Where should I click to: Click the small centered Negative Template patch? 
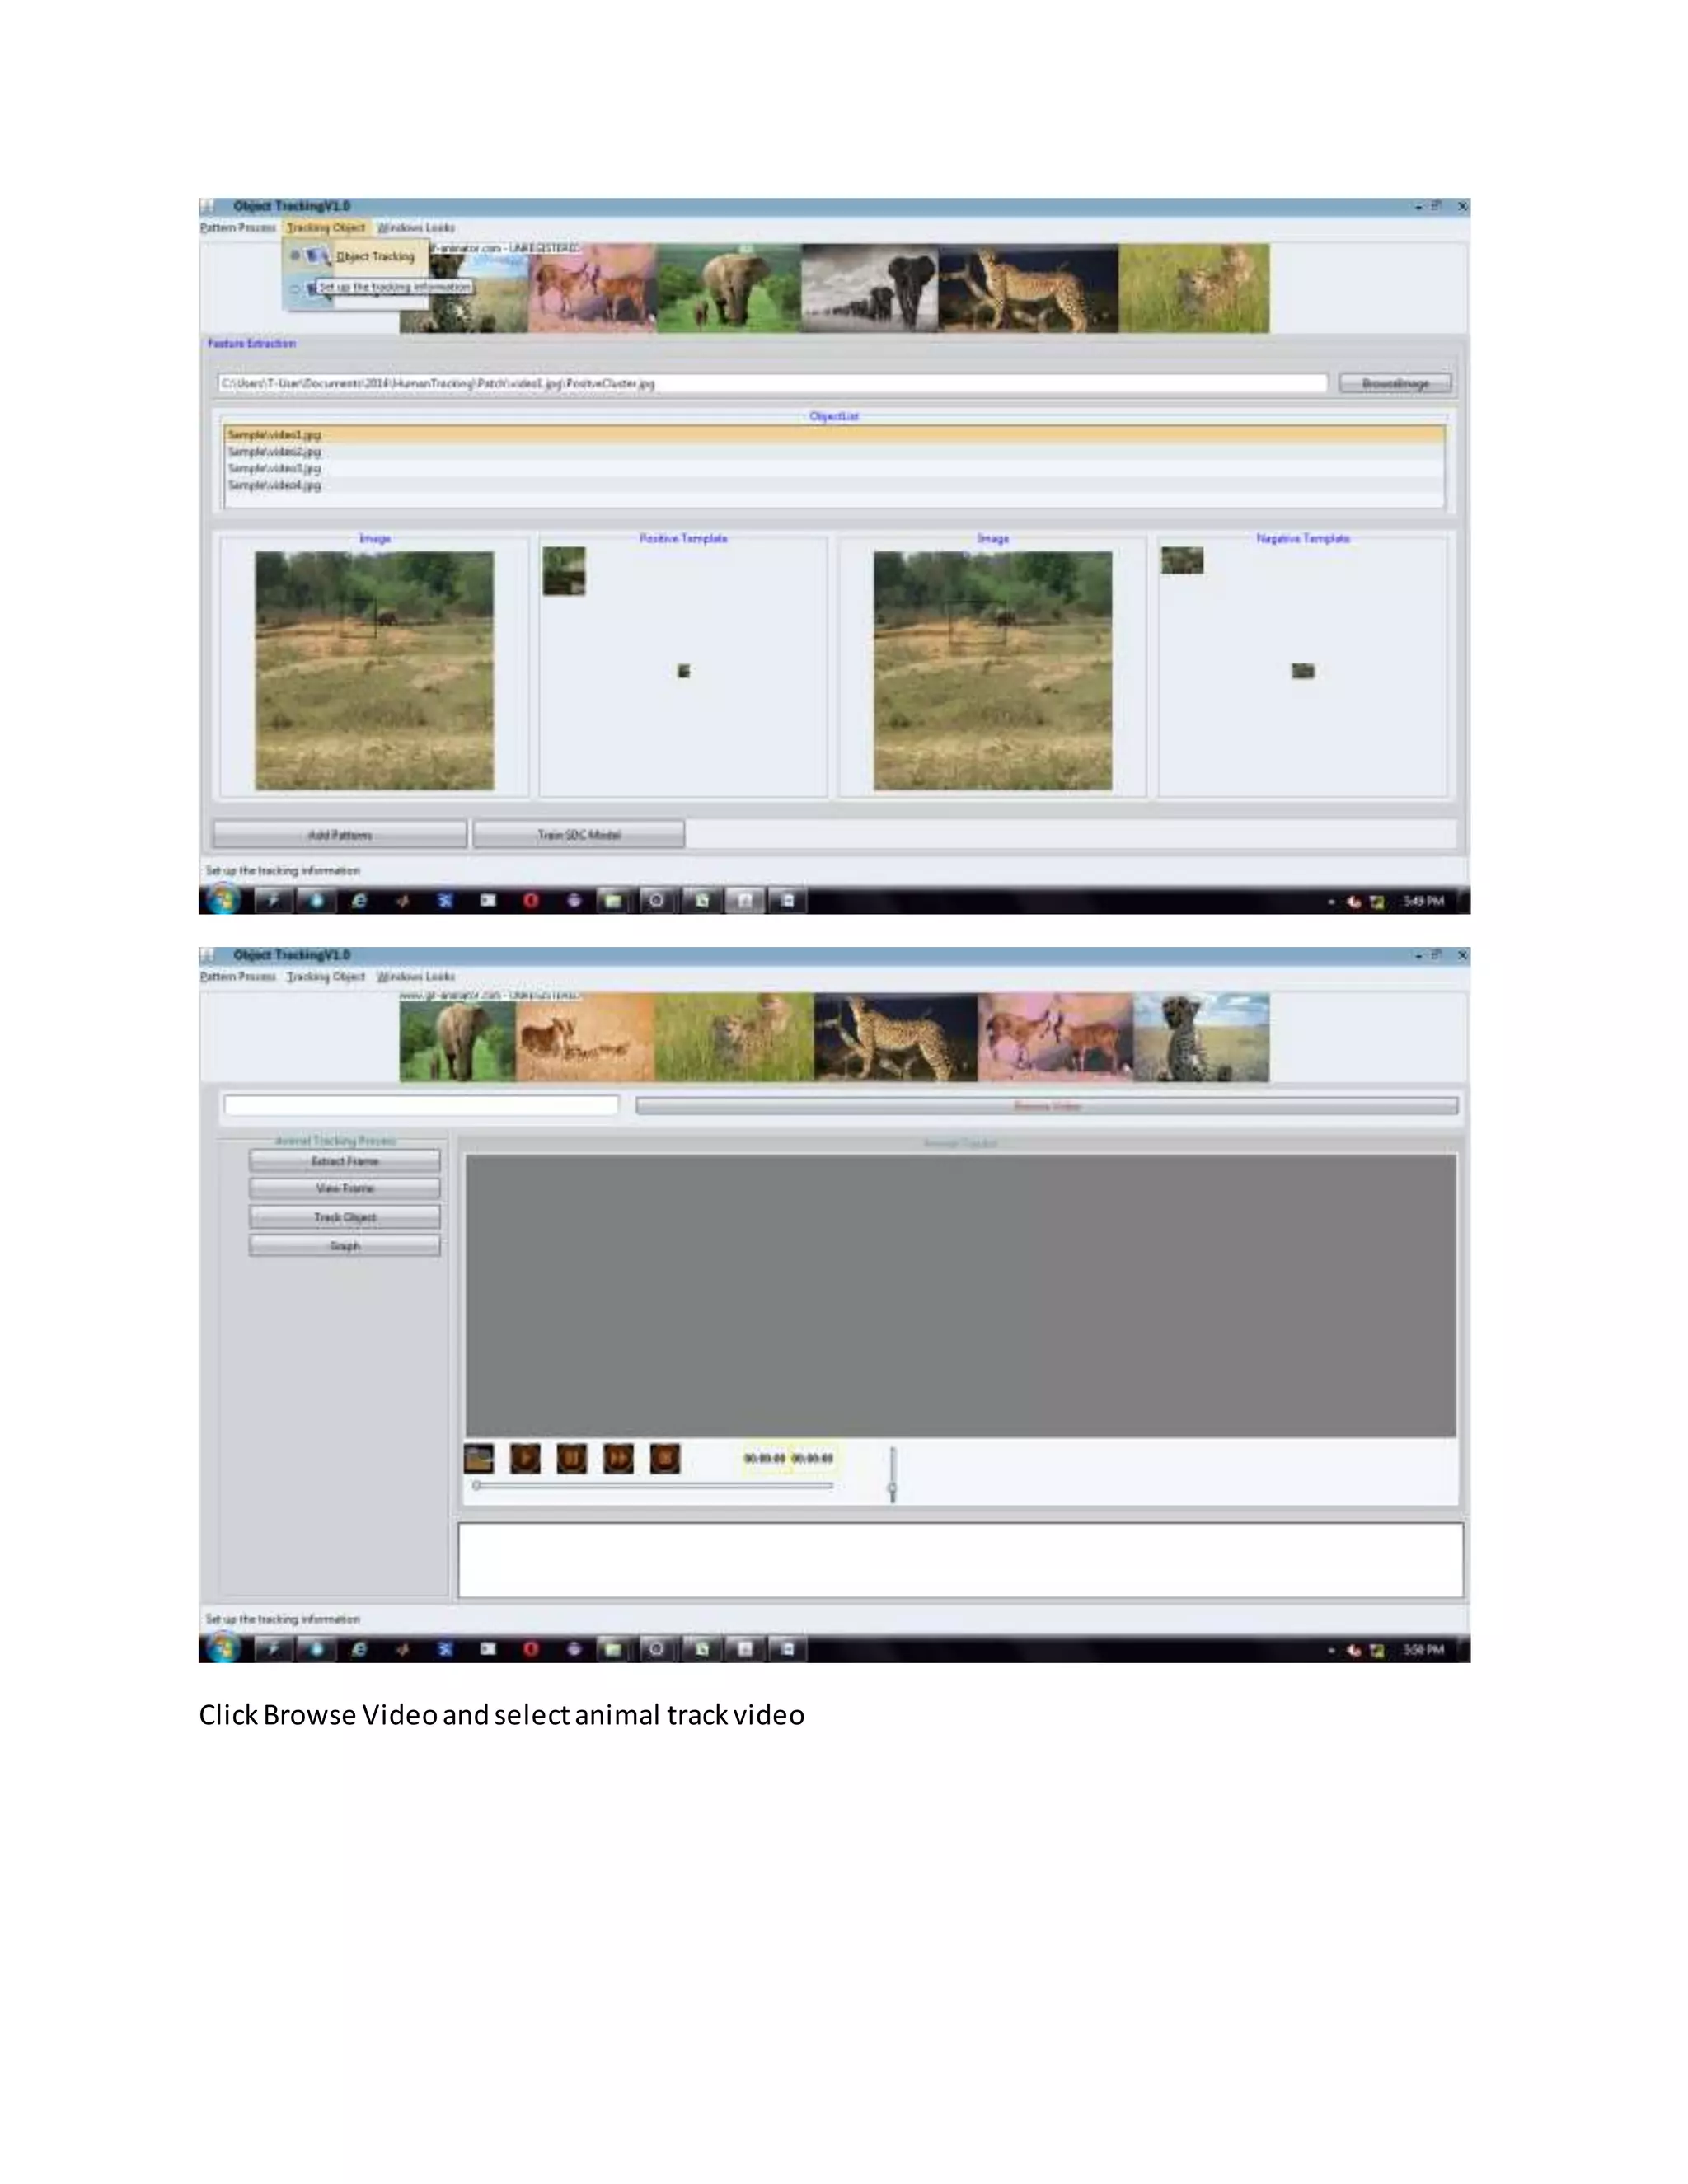pos(1303,671)
